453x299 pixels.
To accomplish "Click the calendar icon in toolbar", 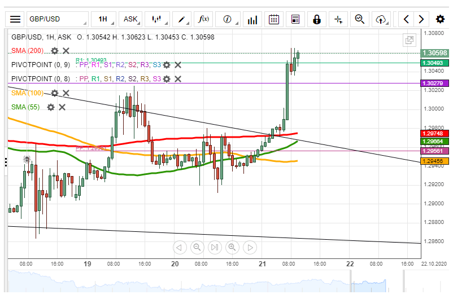I will 274,19.
